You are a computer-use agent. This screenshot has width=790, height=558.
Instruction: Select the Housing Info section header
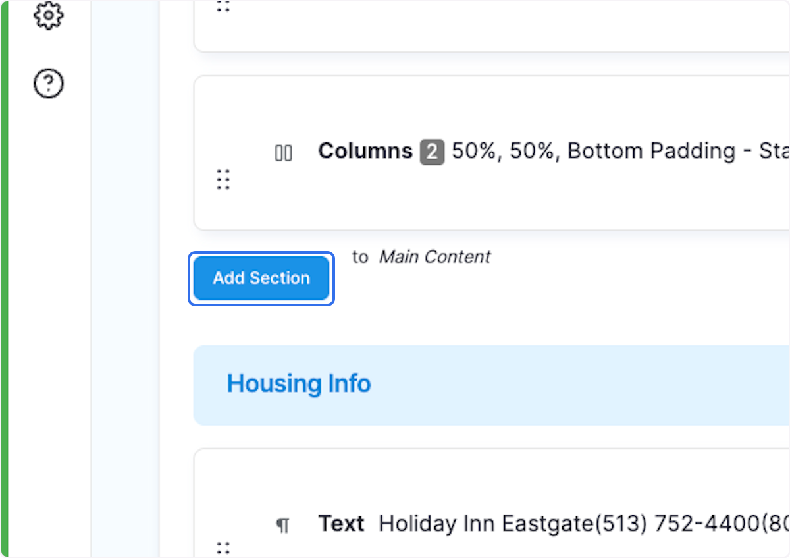(298, 383)
